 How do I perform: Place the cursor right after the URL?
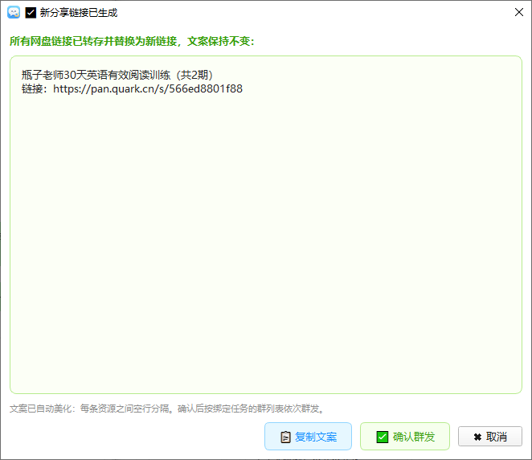pyautogui.click(x=244, y=89)
